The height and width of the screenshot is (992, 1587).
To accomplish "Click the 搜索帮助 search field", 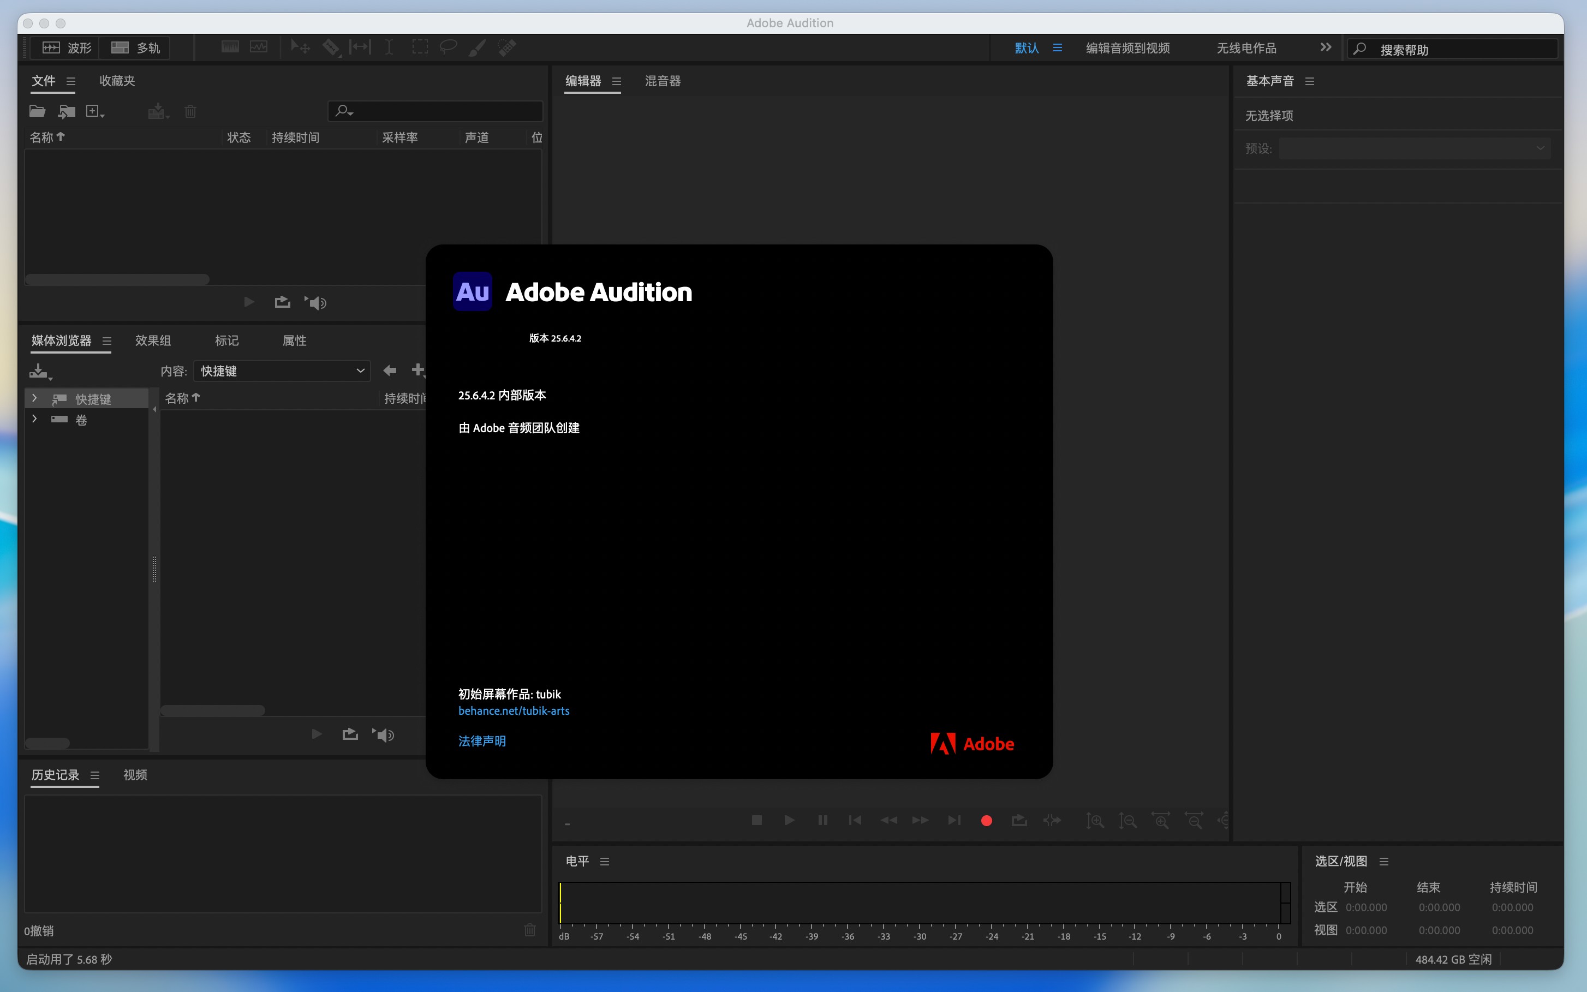I will tap(1463, 49).
